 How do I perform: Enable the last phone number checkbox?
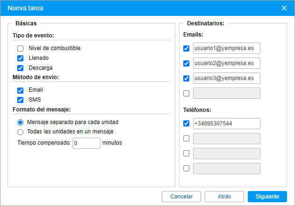coord(186,168)
